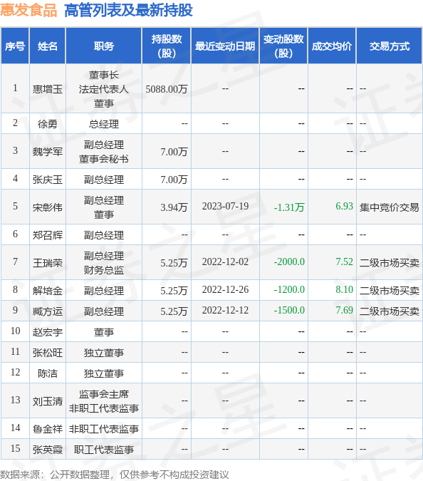Click the 姓名 column header
The height and width of the screenshot is (481, 423).
[48, 46]
